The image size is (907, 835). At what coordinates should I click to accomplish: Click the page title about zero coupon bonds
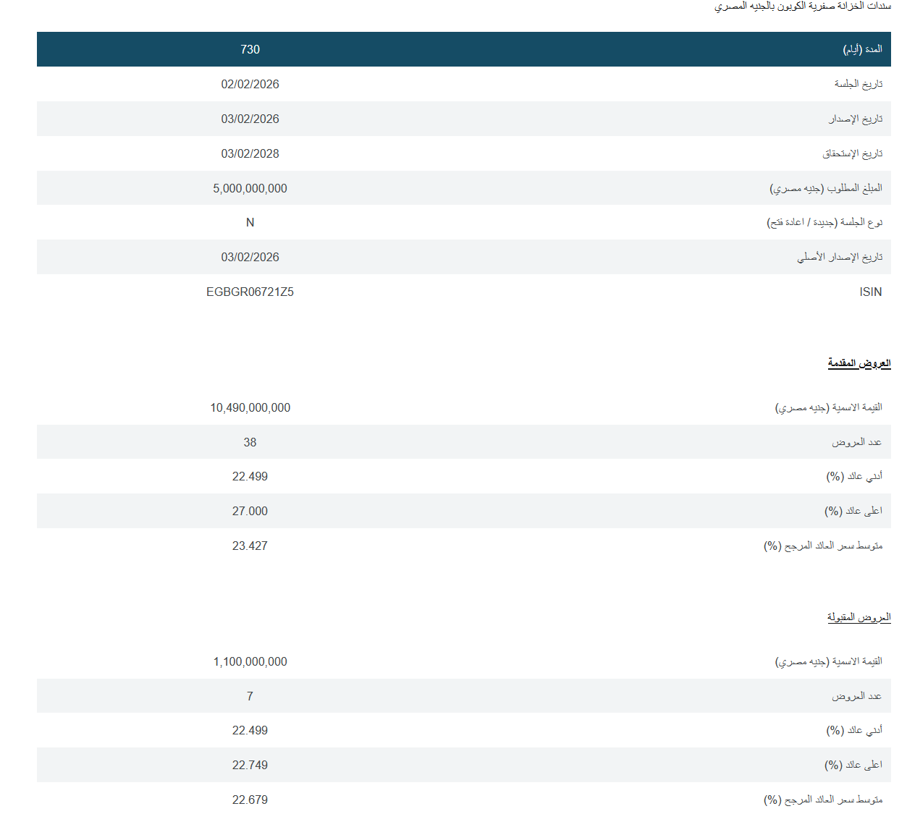click(802, 7)
